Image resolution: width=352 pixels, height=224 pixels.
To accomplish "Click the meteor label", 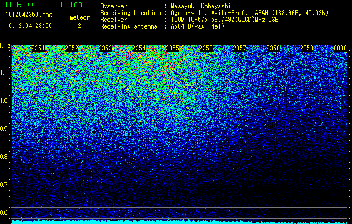I will coord(79,17).
